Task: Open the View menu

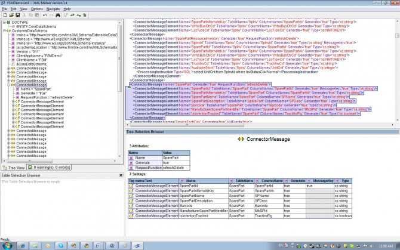Action: (x=23, y=9)
